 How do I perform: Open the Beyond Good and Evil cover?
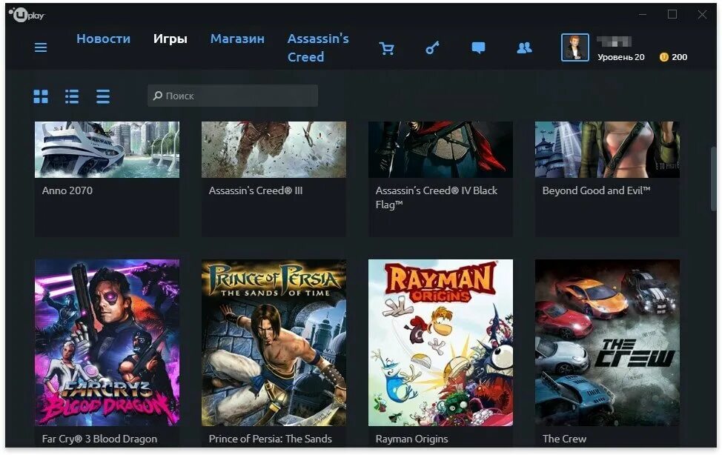607,149
